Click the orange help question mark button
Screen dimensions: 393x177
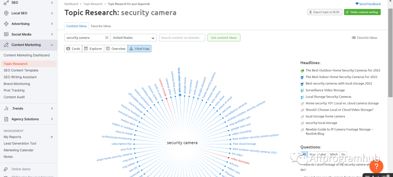point(376,166)
